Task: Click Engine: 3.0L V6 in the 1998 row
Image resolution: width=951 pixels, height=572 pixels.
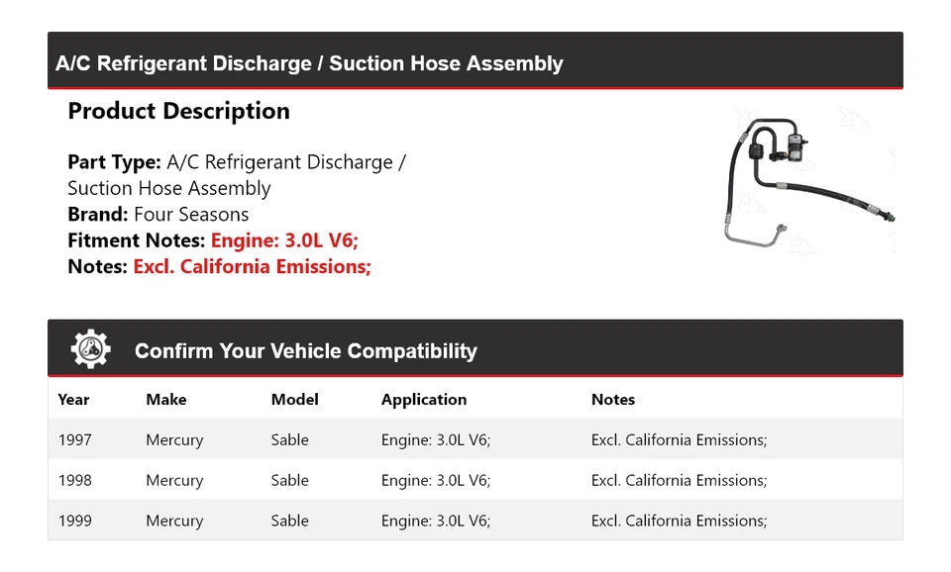Action: tap(435, 481)
